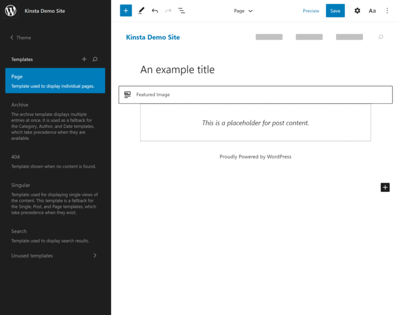Search templates using magnifier icon
The height and width of the screenshot is (315, 398).
[x=95, y=59]
